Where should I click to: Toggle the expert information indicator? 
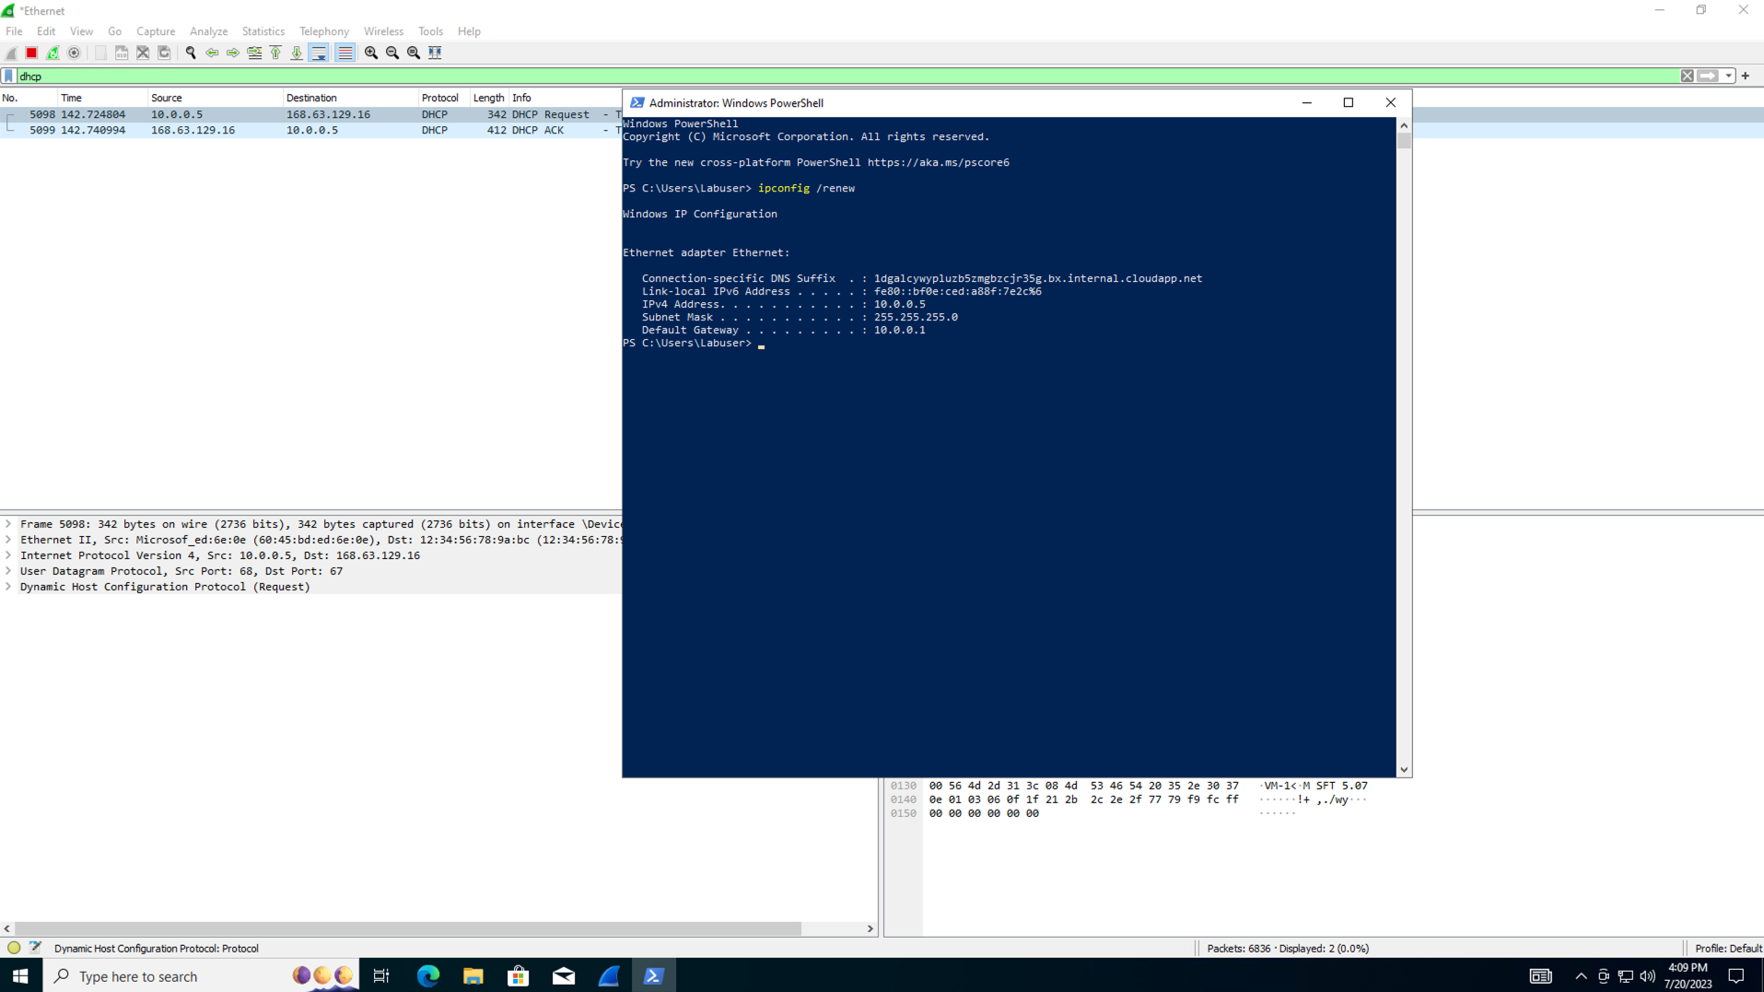(13, 947)
